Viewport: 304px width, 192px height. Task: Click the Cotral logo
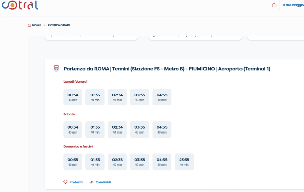pos(20,5)
